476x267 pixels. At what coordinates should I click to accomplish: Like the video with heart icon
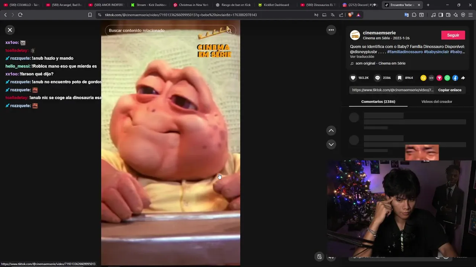(x=353, y=78)
